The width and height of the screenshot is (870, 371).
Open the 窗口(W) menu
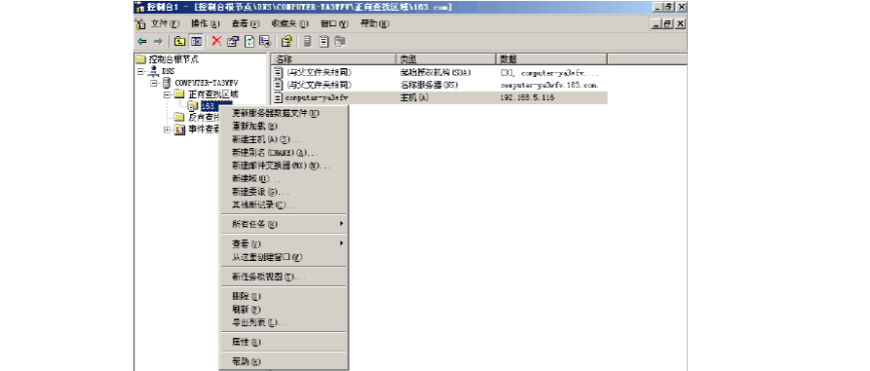click(x=334, y=23)
